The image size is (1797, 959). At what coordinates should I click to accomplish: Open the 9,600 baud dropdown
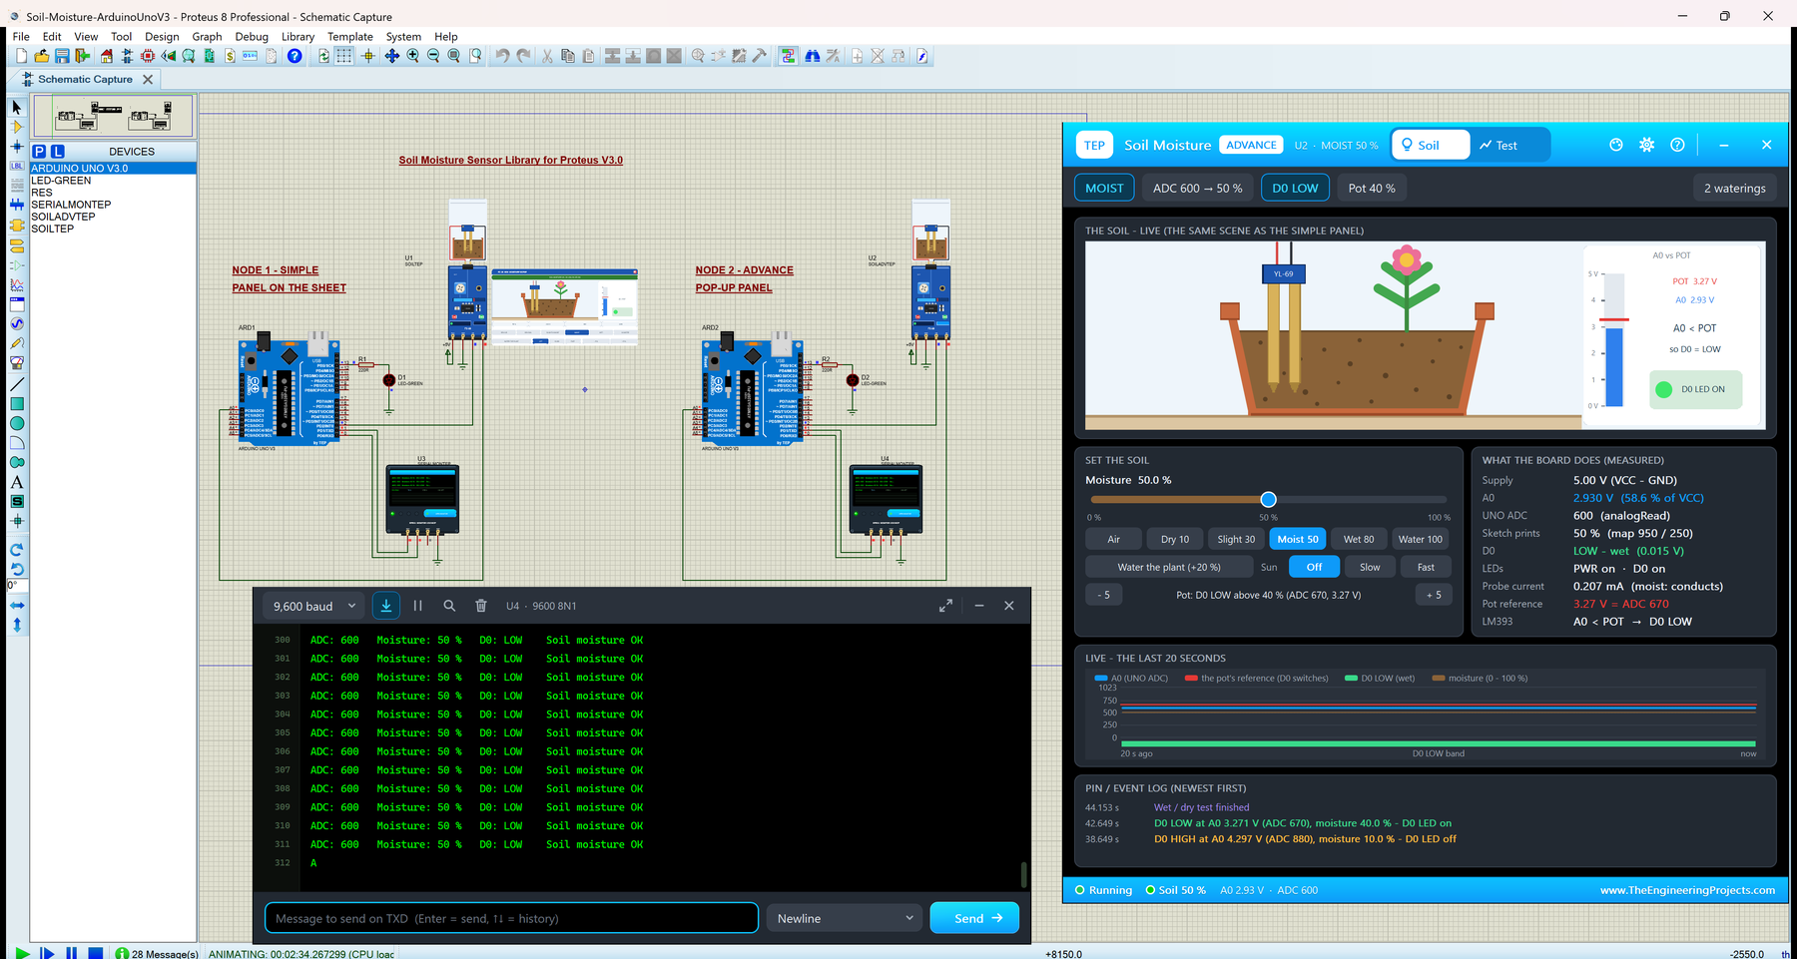click(314, 606)
